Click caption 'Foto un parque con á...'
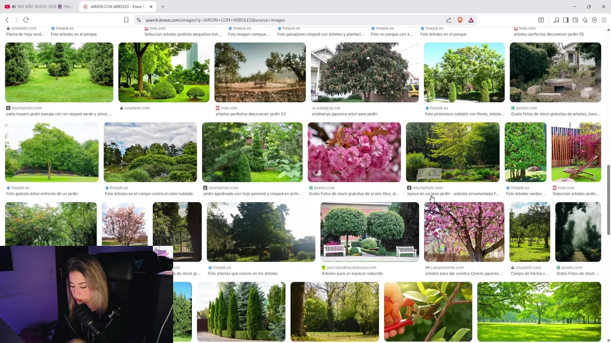The width and height of the screenshot is (611, 343). (391, 34)
